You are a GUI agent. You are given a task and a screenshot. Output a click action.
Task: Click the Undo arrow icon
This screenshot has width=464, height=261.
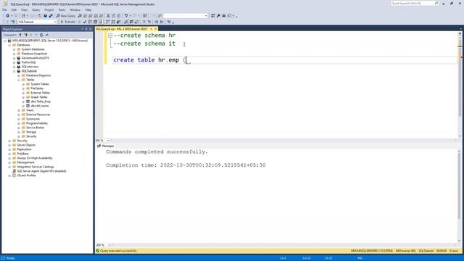click(x=125, y=16)
